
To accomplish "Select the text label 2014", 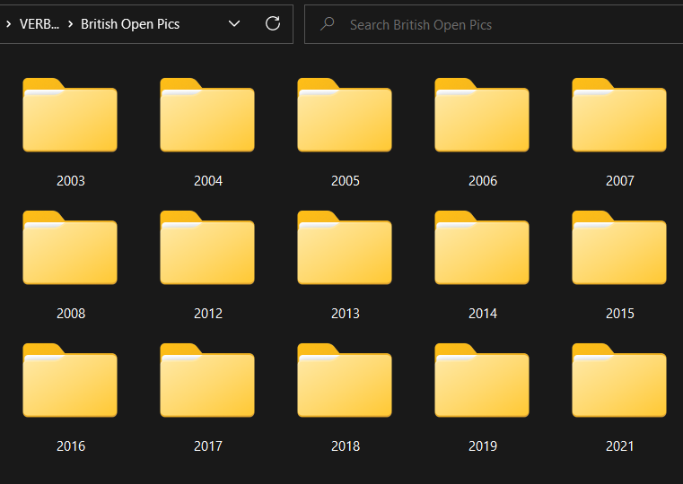I will tap(483, 313).
